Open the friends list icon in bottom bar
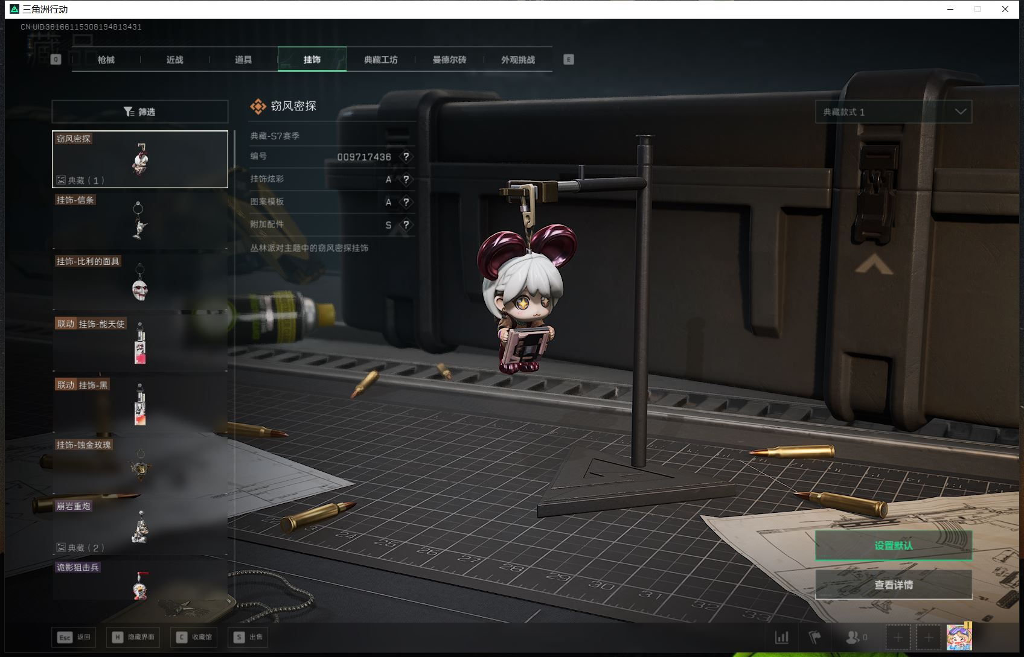Viewport: 1024px width, 657px height. point(853,636)
